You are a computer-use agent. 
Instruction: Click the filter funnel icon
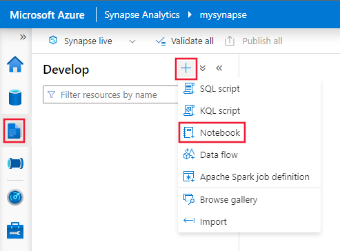[x=51, y=94]
